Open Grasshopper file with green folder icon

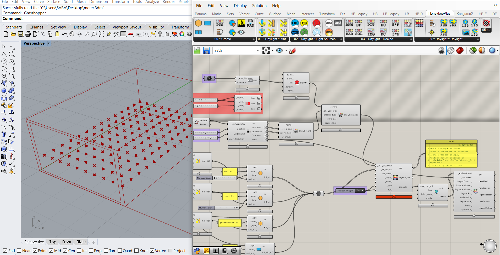click(197, 50)
